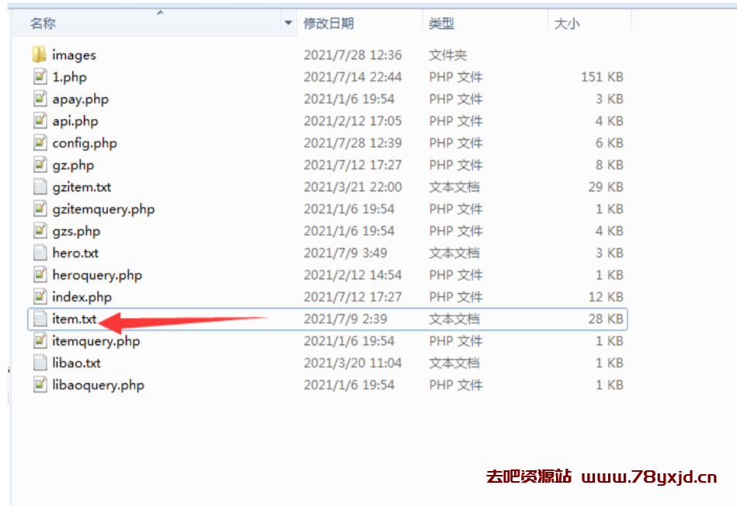
Task: Click the 12 KB size of index.php
Action: coord(606,297)
